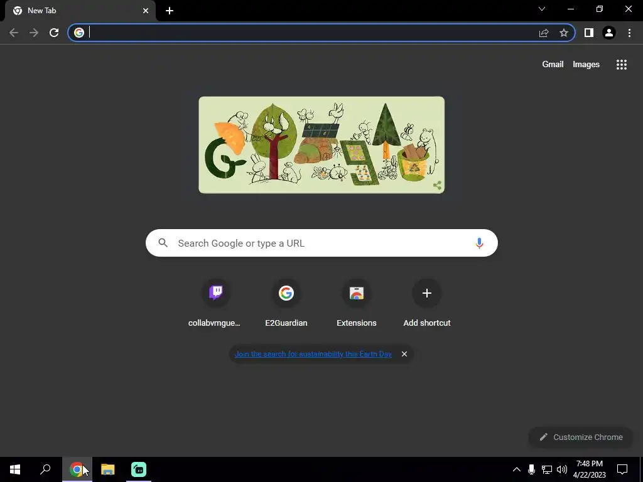This screenshot has height=482, width=643.
Task: Expand the tab search chevron
Action: 542,9
